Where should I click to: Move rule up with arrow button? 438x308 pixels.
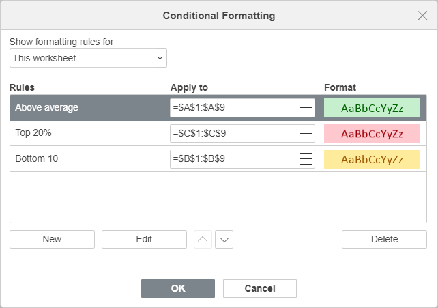click(203, 239)
